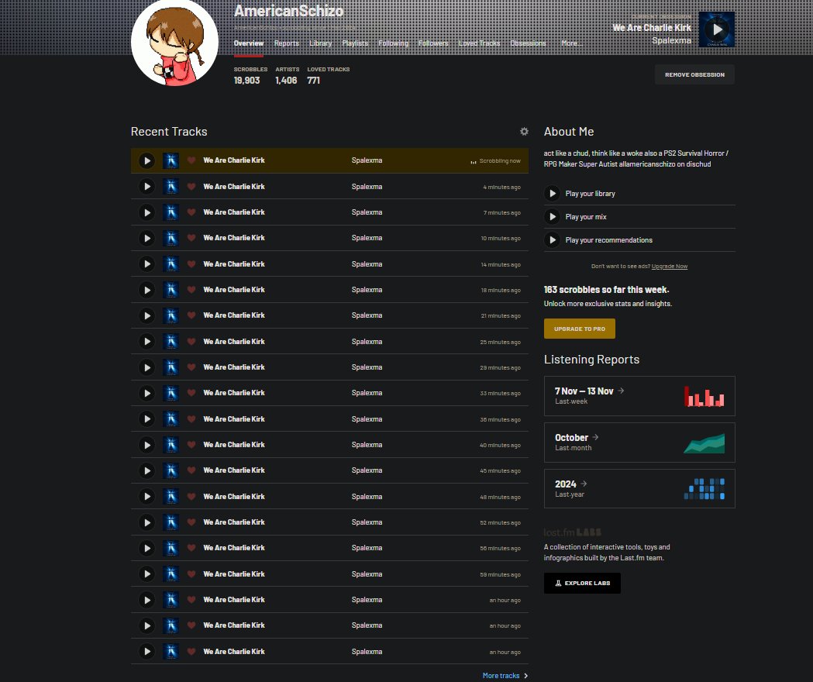Toggle the heart on the 56 minutes ago track

191,548
